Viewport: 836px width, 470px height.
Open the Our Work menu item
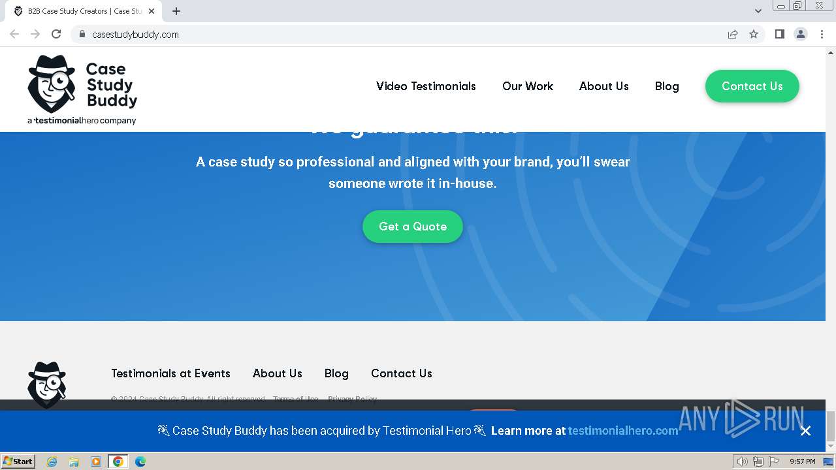coord(528,86)
